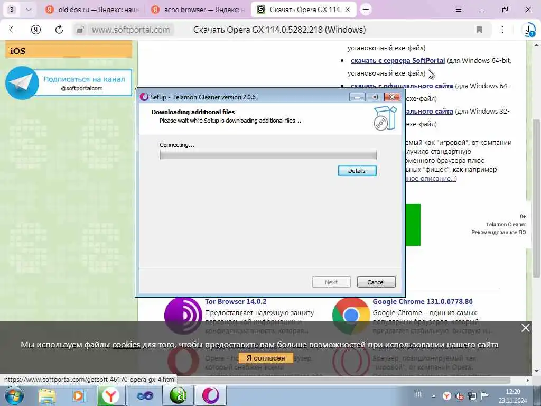541x406 pixels.
Task: Click the Telegram paper plane icon
Action: click(x=22, y=83)
